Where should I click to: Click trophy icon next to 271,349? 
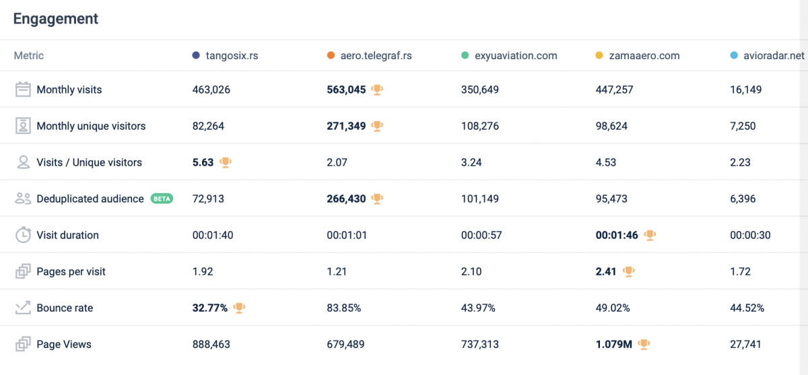(378, 126)
